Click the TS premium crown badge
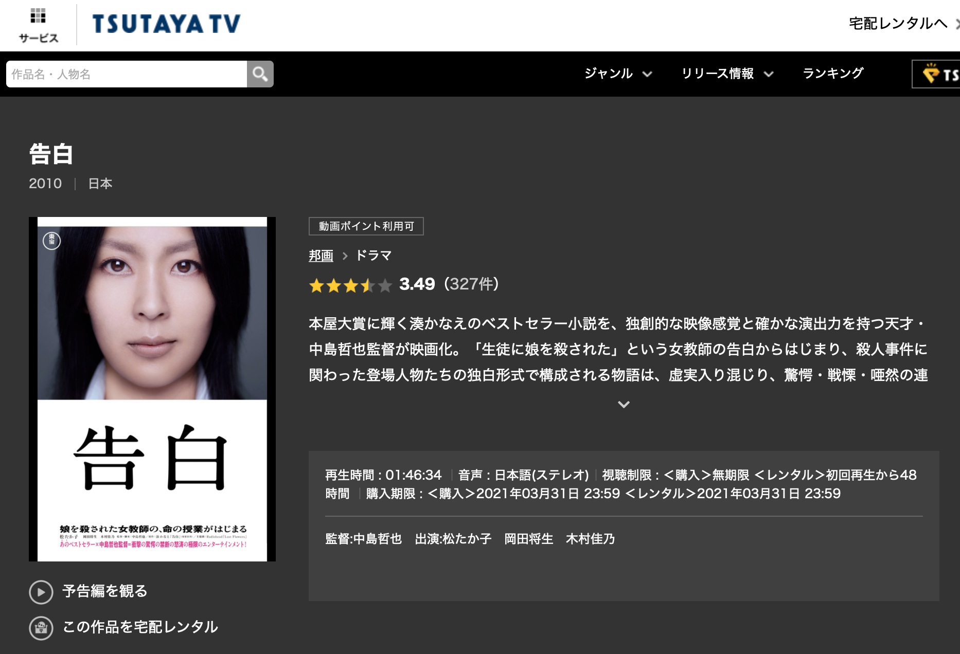This screenshot has height=654, width=960. pos(936,74)
